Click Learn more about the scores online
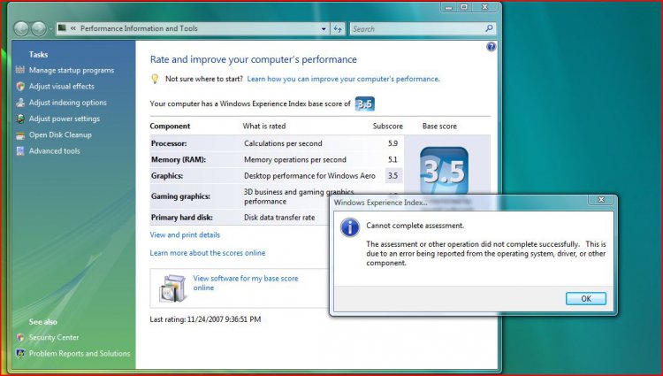 [x=208, y=253]
